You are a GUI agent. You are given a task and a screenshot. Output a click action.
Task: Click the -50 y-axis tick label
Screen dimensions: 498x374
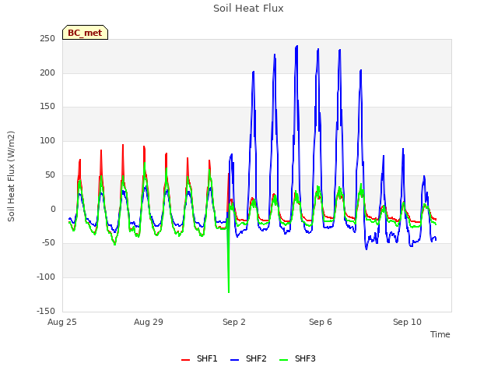pos(48,243)
